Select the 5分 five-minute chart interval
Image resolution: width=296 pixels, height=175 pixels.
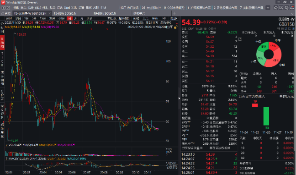coord(34,18)
